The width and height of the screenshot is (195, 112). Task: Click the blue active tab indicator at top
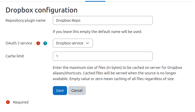click(95, 1)
